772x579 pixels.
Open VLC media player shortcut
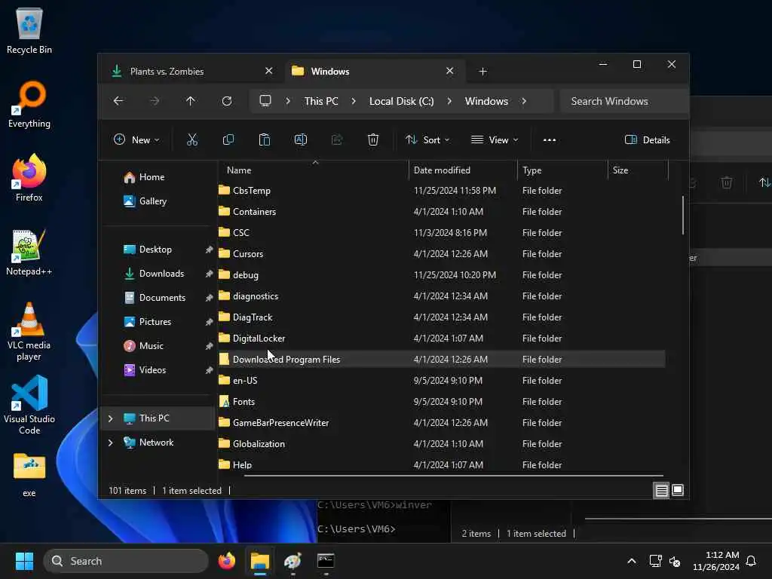(29, 332)
